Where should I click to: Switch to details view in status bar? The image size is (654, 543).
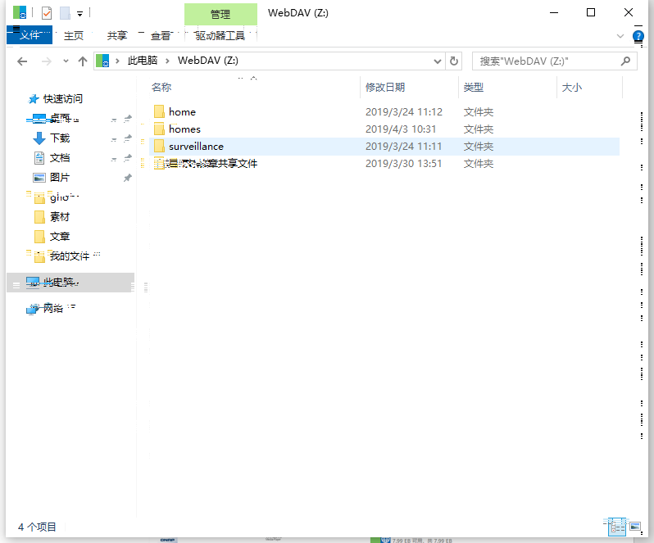tap(617, 527)
